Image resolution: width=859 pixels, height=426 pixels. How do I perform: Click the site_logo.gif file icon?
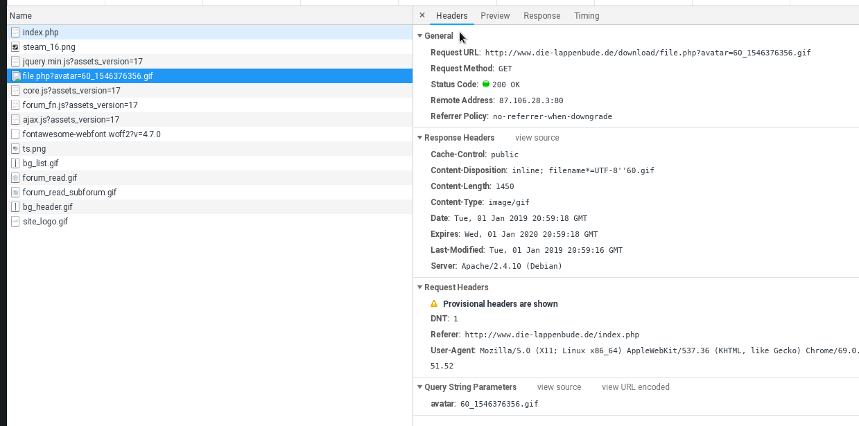(x=15, y=222)
